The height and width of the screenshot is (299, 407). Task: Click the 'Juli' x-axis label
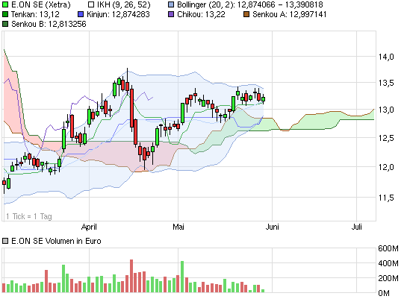pyautogui.click(x=357, y=227)
